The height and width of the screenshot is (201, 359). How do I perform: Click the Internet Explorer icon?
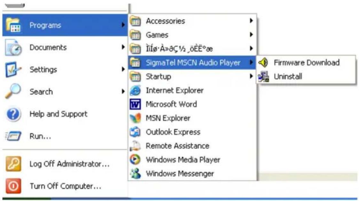point(135,91)
